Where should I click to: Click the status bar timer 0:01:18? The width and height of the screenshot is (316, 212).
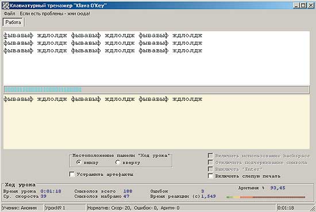293,208
